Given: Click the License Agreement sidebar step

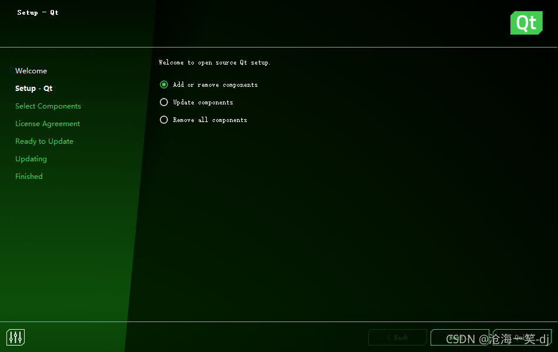Looking at the screenshot, I should (x=48, y=124).
